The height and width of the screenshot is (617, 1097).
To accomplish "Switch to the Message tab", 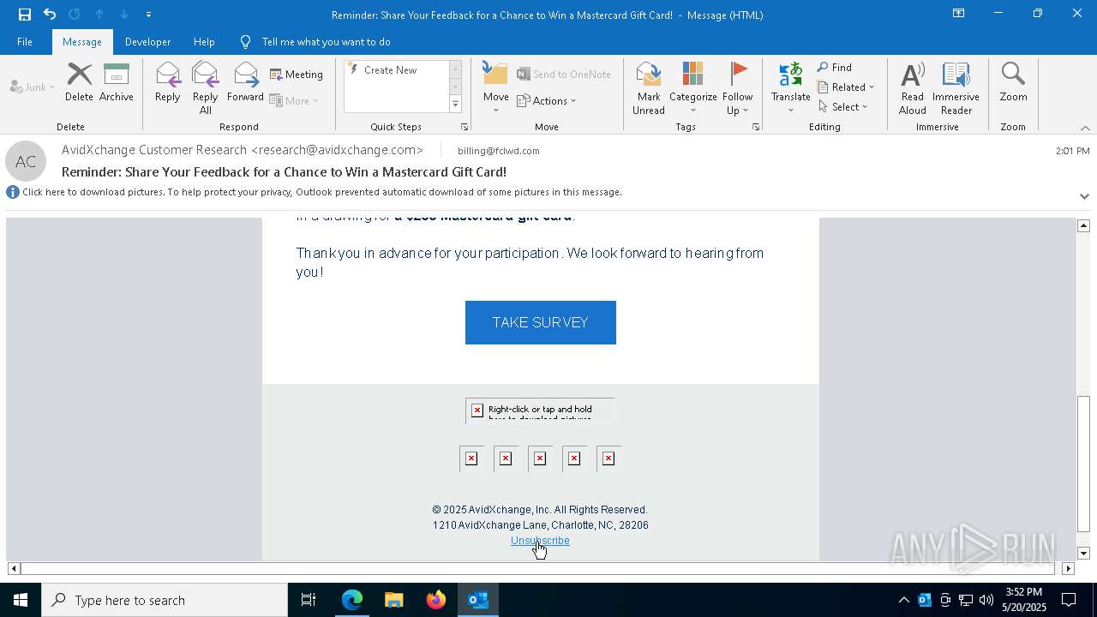I will pyautogui.click(x=82, y=42).
